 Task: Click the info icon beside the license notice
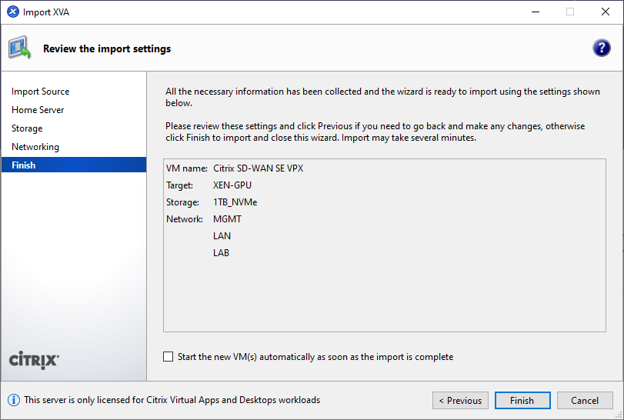pyautogui.click(x=14, y=400)
